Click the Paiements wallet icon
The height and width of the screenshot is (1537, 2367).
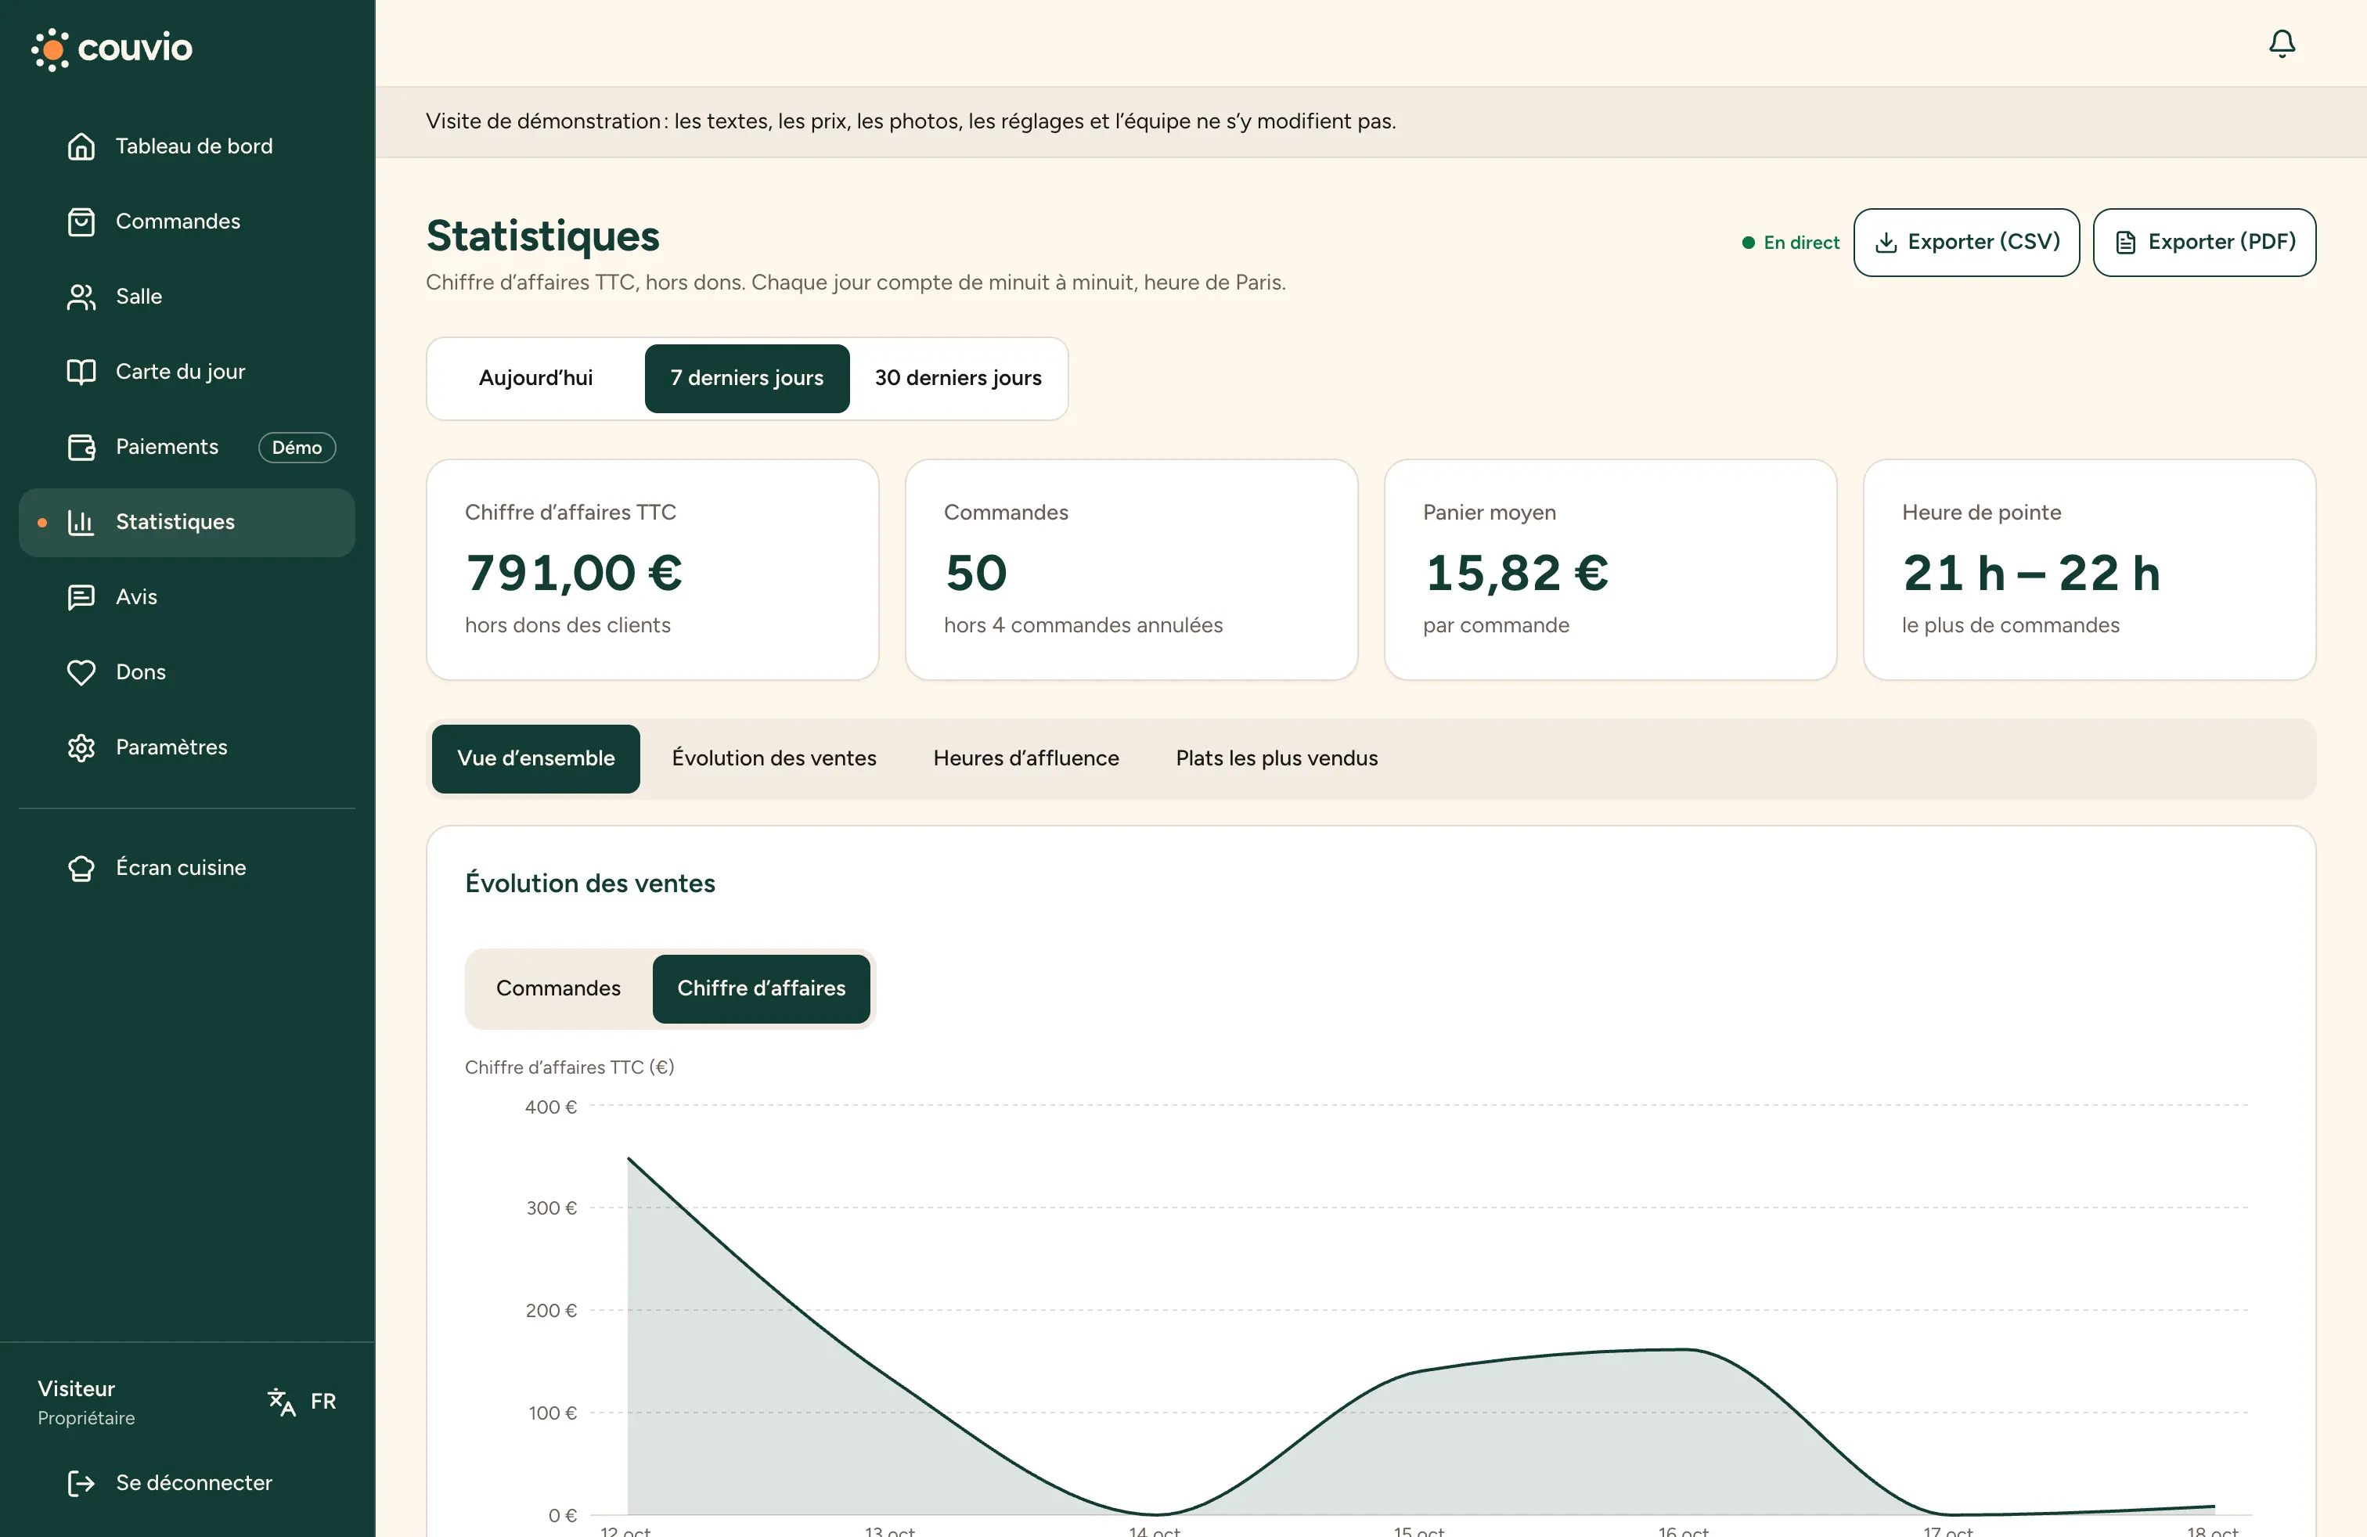point(81,446)
